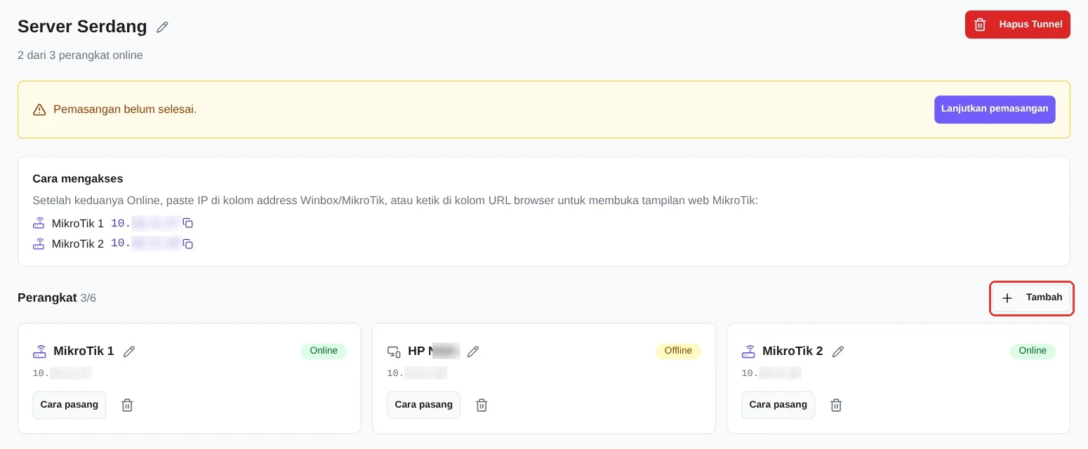Click the "Pemasangan belum selesai." warning text
The height and width of the screenshot is (449, 1088).
[x=125, y=109]
